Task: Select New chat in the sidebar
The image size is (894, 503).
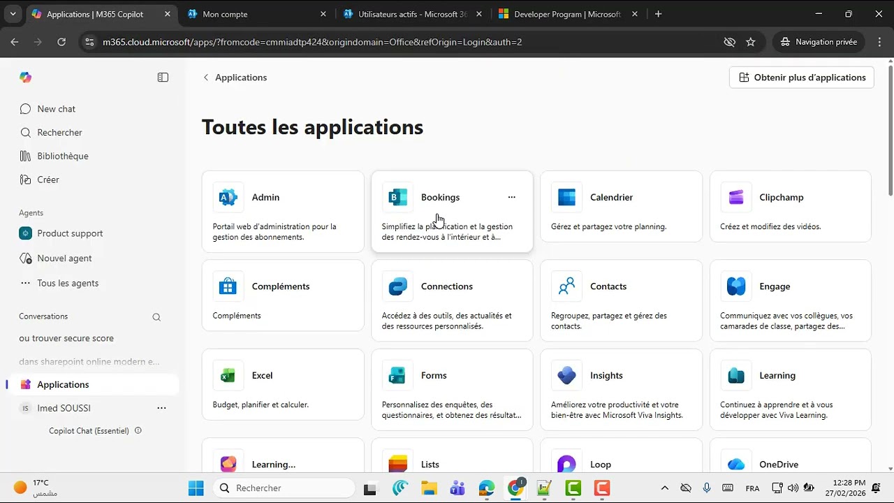Action: point(92,109)
